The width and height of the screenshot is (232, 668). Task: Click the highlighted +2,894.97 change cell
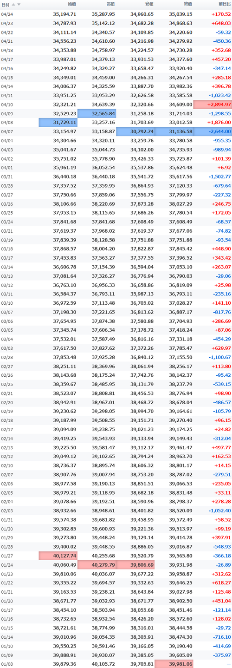[x=213, y=105]
